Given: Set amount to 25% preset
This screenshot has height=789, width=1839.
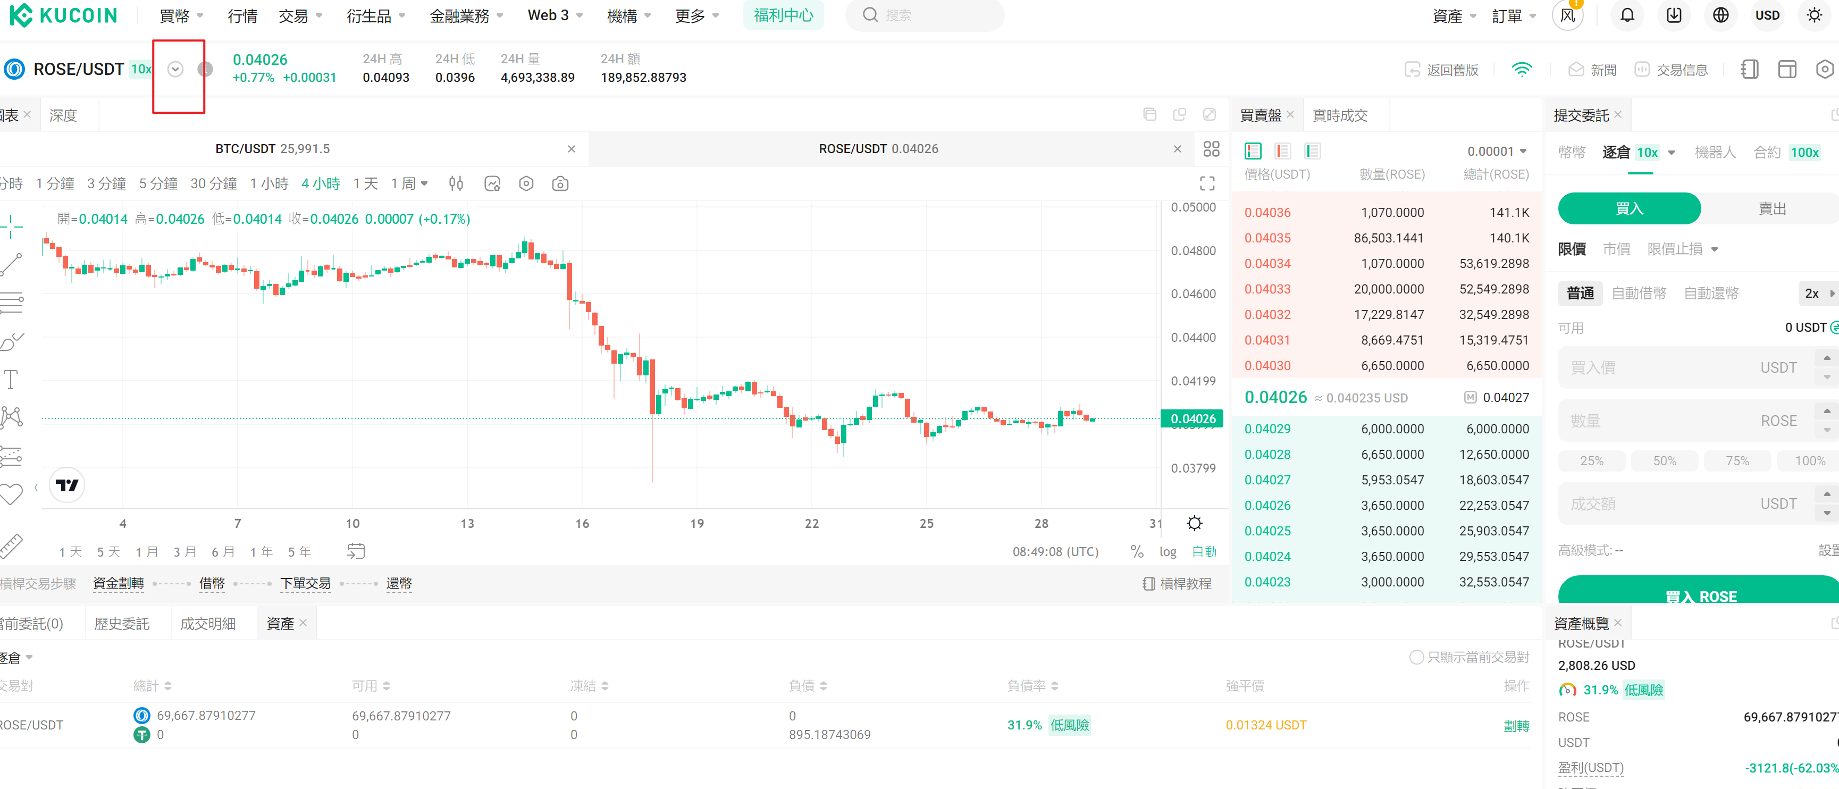Looking at the screenshot, I should coord(1591,460).
